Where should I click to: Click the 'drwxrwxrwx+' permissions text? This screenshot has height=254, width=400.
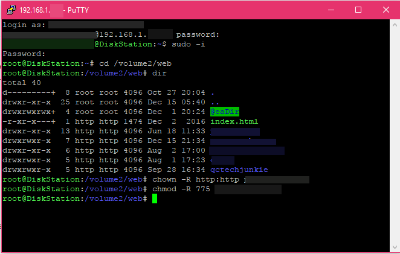click(x=29, y=112)
